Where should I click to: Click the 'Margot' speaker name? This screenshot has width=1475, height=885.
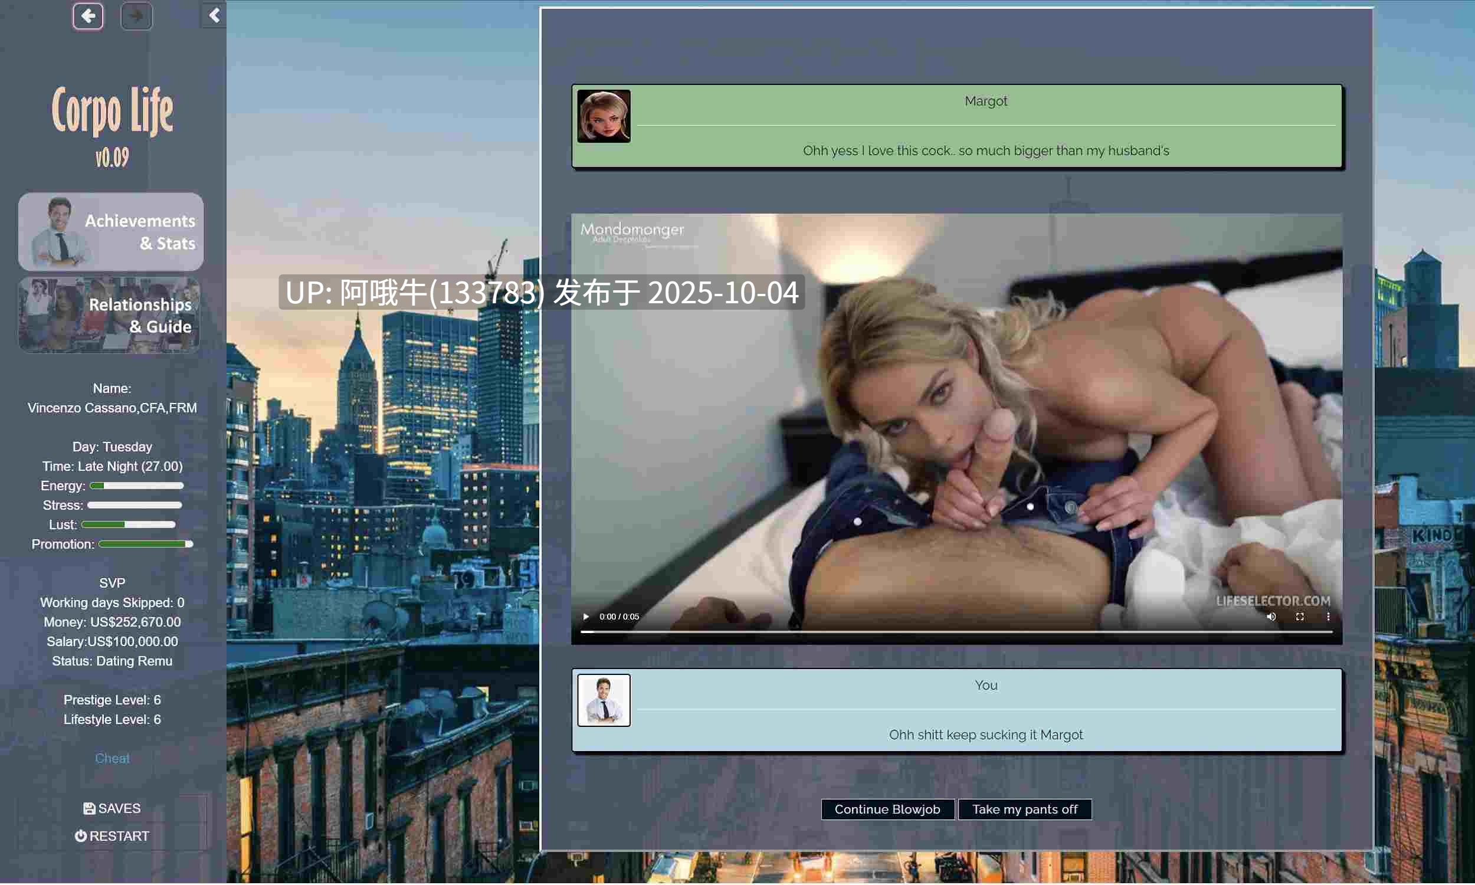click(985, 101)
